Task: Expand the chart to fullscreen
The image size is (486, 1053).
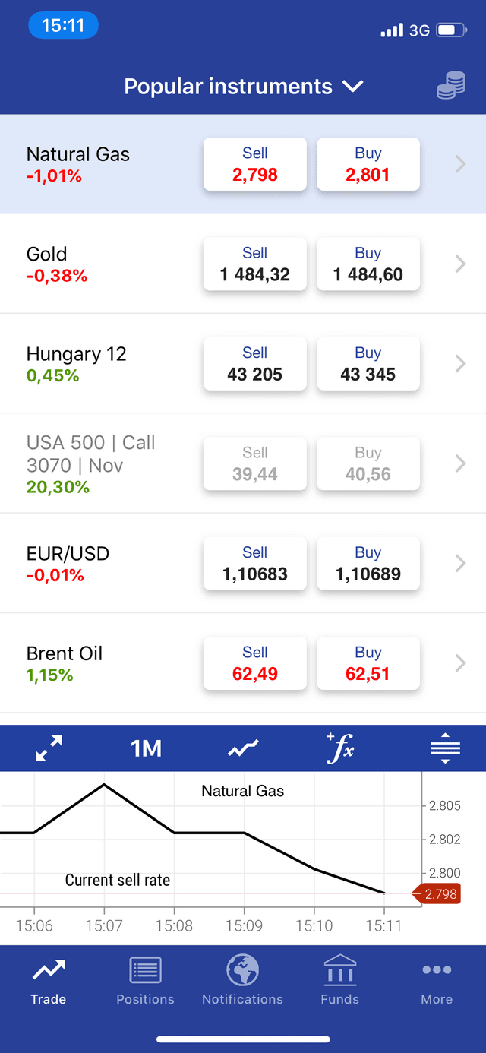Action: pyautogui.click(x=48, y=748)
